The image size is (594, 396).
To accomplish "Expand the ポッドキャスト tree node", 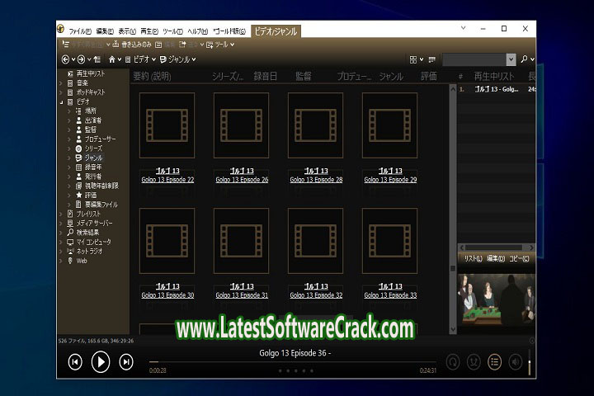I will 61,92.
